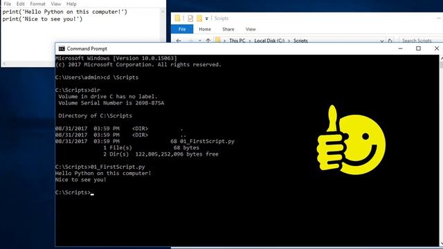Open the Notepad Format menu
443x249 pixels.
(x=37, y=4)
